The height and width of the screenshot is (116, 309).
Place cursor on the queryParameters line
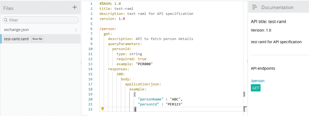pos(125,44)
